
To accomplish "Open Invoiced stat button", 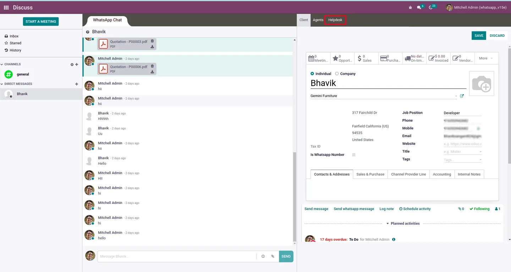I will [439, 58].
